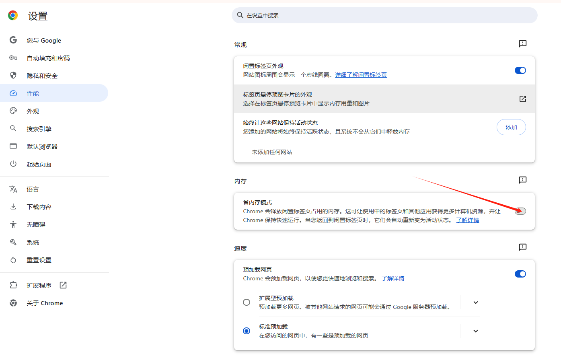Send feedback for the 常规 section
The height and width of the screenshot is (360, 561).
[523, 44]
